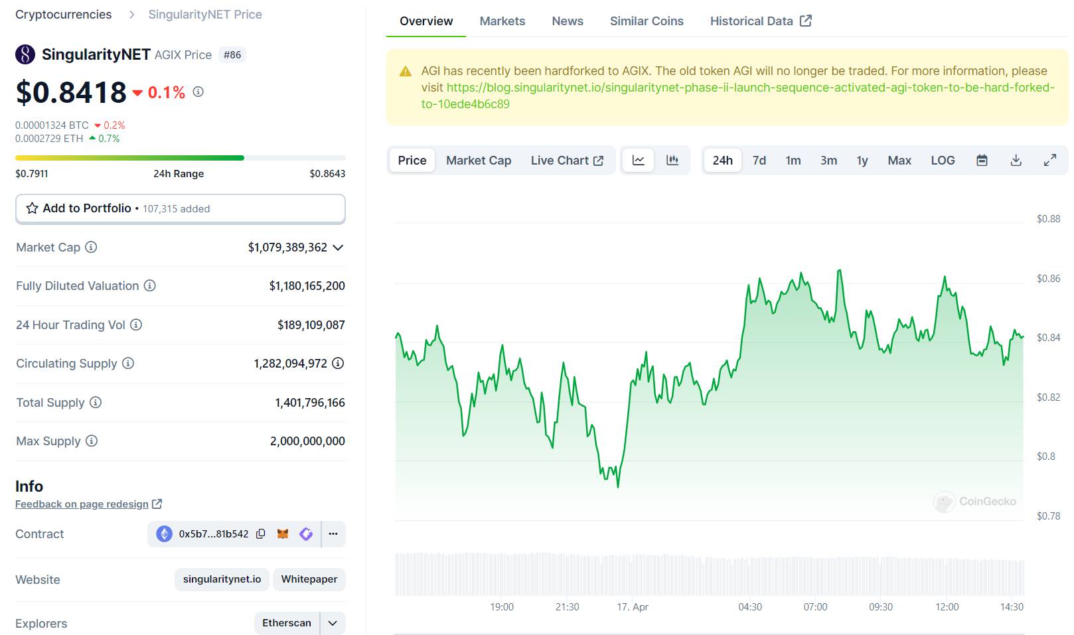Click the 24h Range progress bar
Image resolution: width=1074 pixels, height=635 pixels.
[x=181, y=157]
